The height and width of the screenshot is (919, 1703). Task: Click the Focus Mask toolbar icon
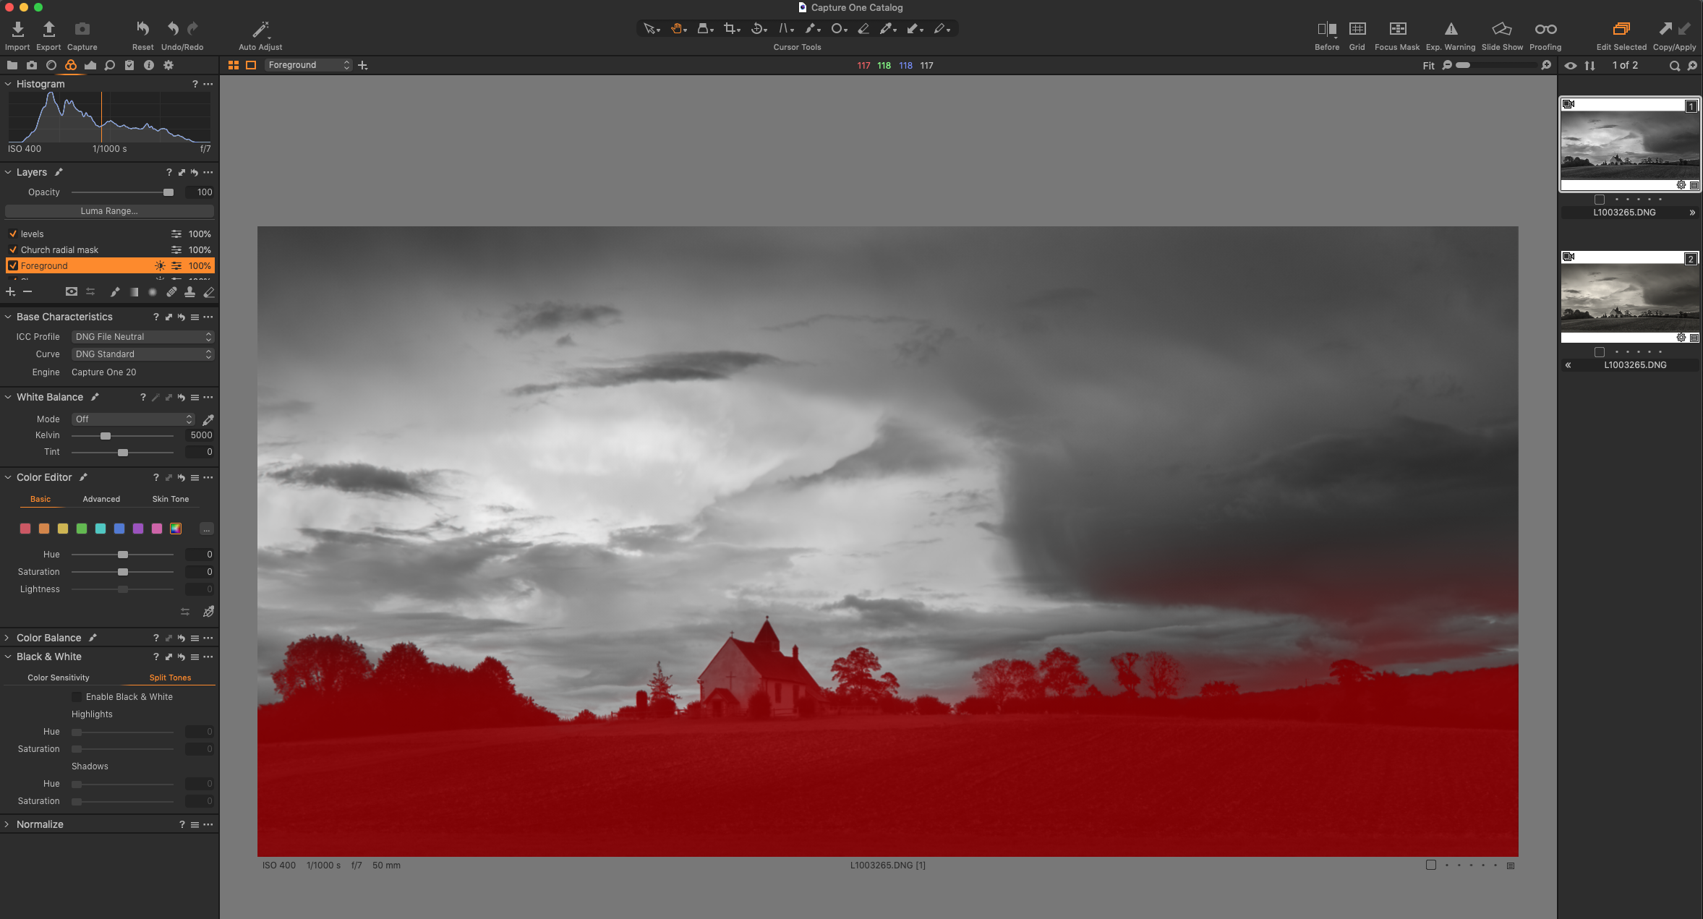(1397, 29)
